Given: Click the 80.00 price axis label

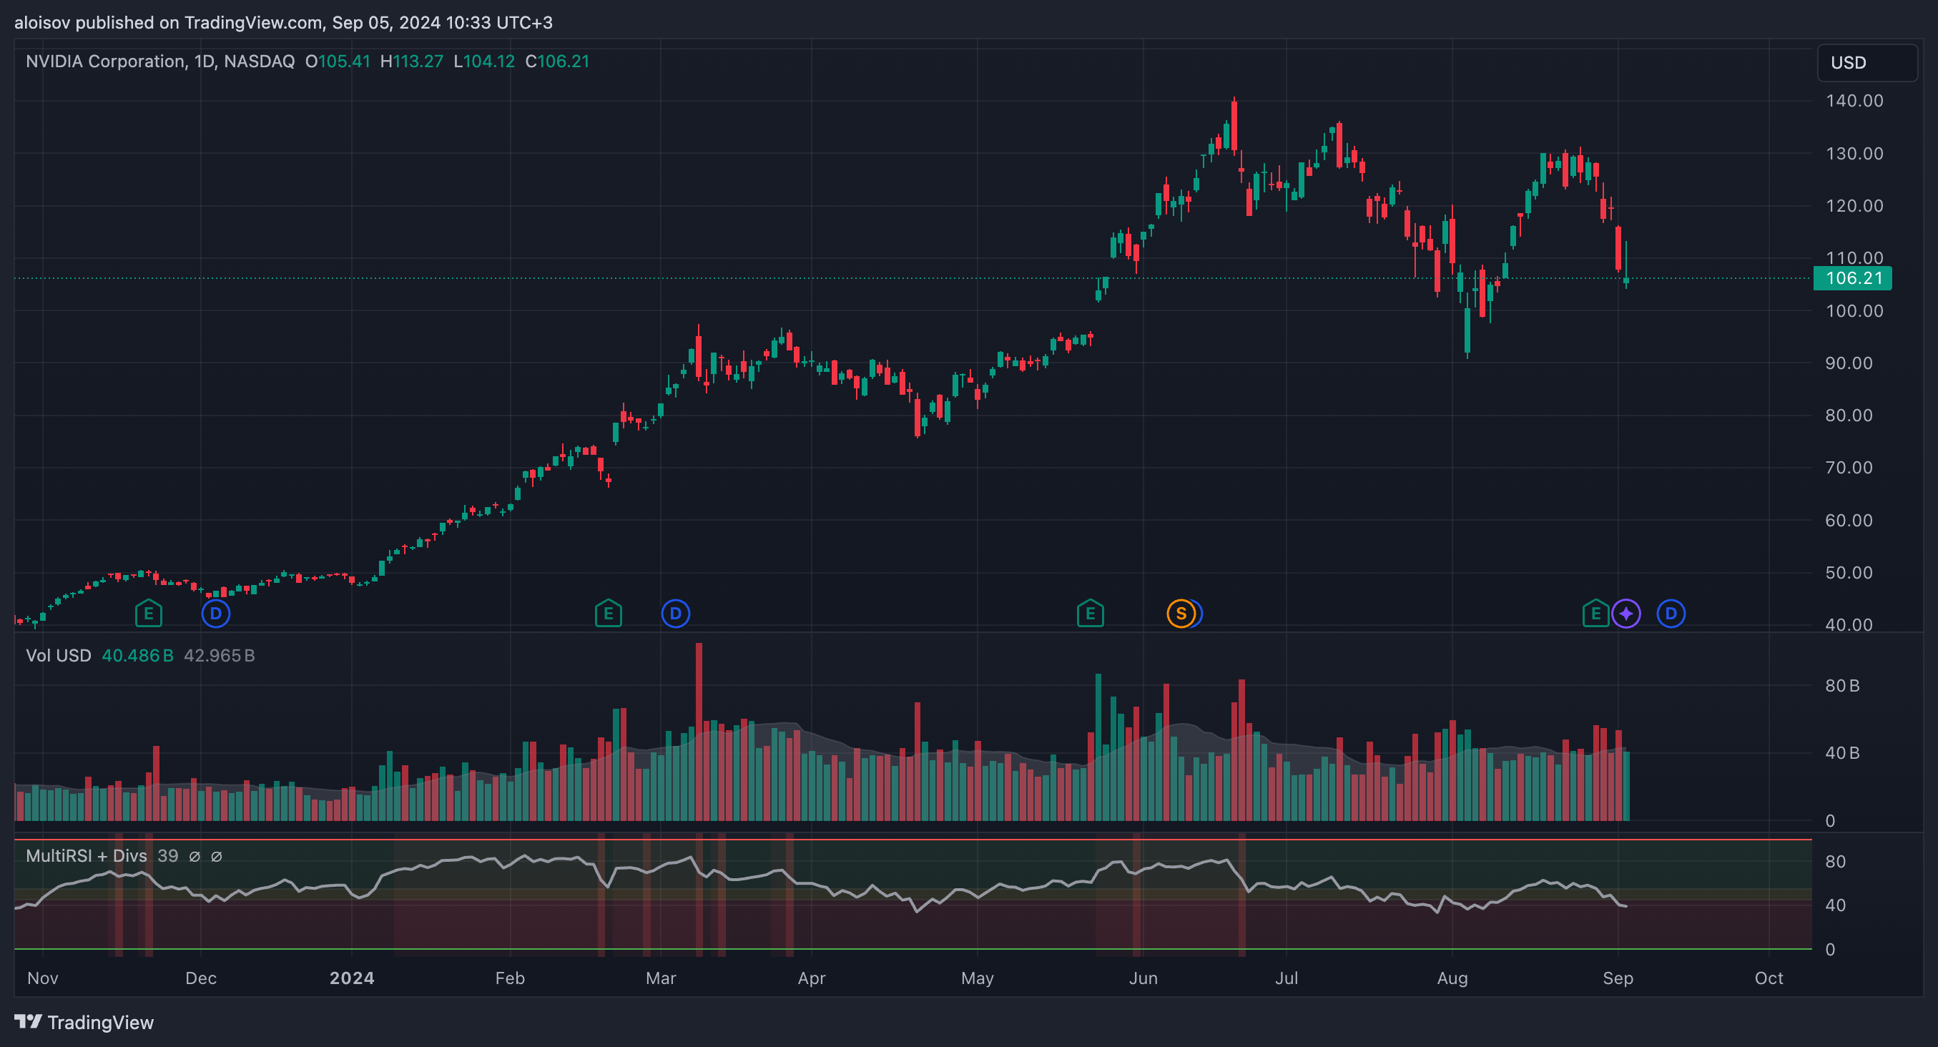Looking at the screenshot, I should [x=1849, y=416].
